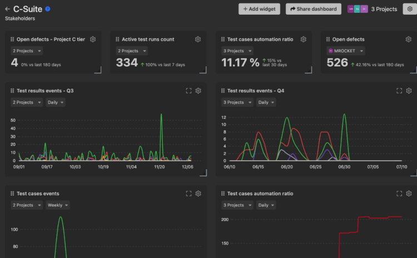Image resolution: width=417 pixels, height=258 pixels.
Task: Grab drag handle of Test cases events widget
Action: click(12, 194)
